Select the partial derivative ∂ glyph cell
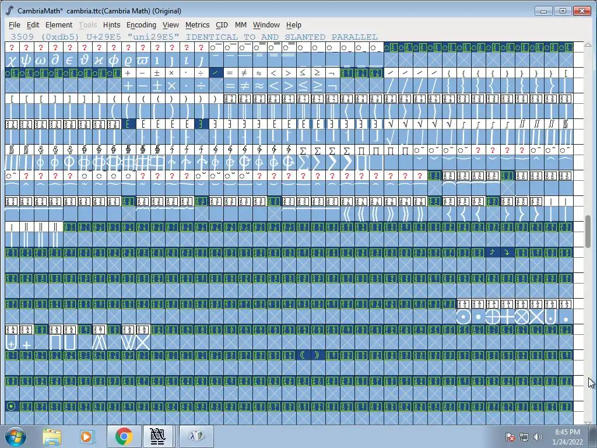 (55, 60)
